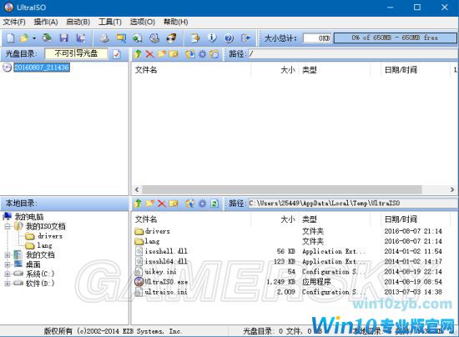The height and width of the screenshot is (337, 459).
Task: Click the blue info (i) toolbar icon
Action: point(212,38)
